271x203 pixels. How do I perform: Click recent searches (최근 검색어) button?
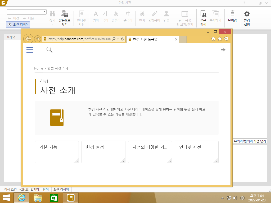coord(18,25)
